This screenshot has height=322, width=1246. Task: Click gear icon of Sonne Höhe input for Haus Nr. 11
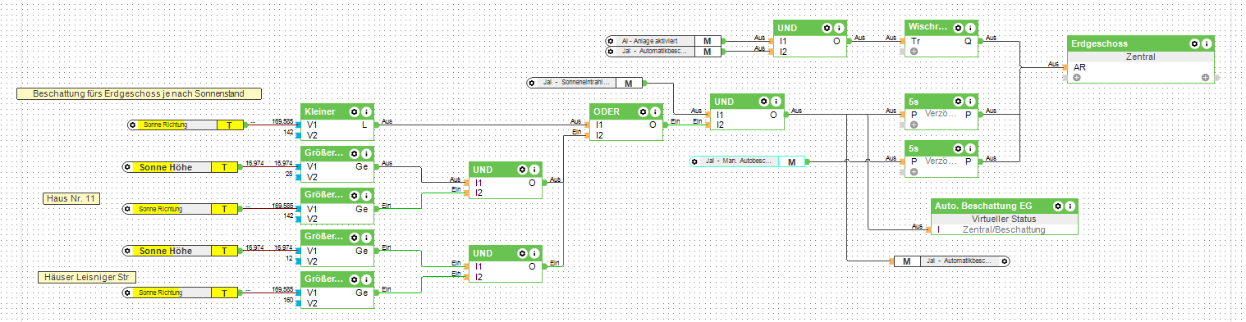(127, 166)
